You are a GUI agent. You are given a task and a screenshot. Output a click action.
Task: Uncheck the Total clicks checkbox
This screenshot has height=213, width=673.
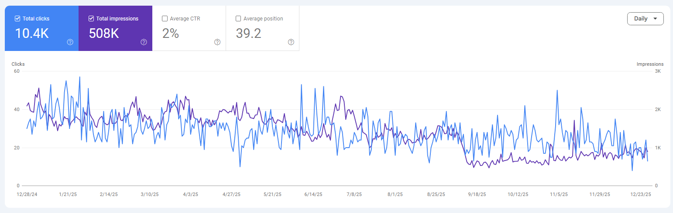pyautogui.click(x=17, y=19)
